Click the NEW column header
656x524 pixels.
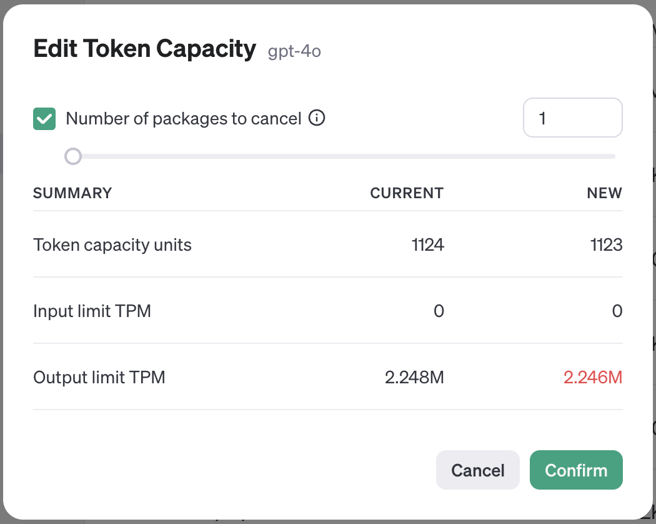click(x=604, y=193)
